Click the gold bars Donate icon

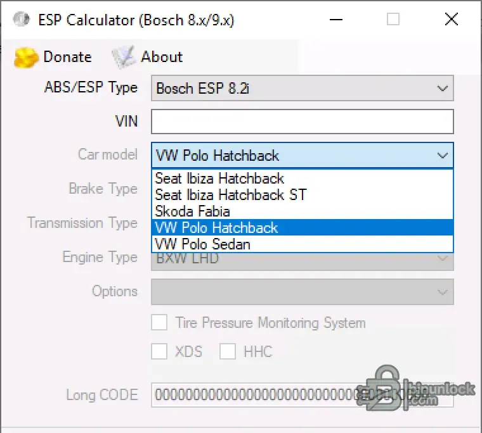26,58
